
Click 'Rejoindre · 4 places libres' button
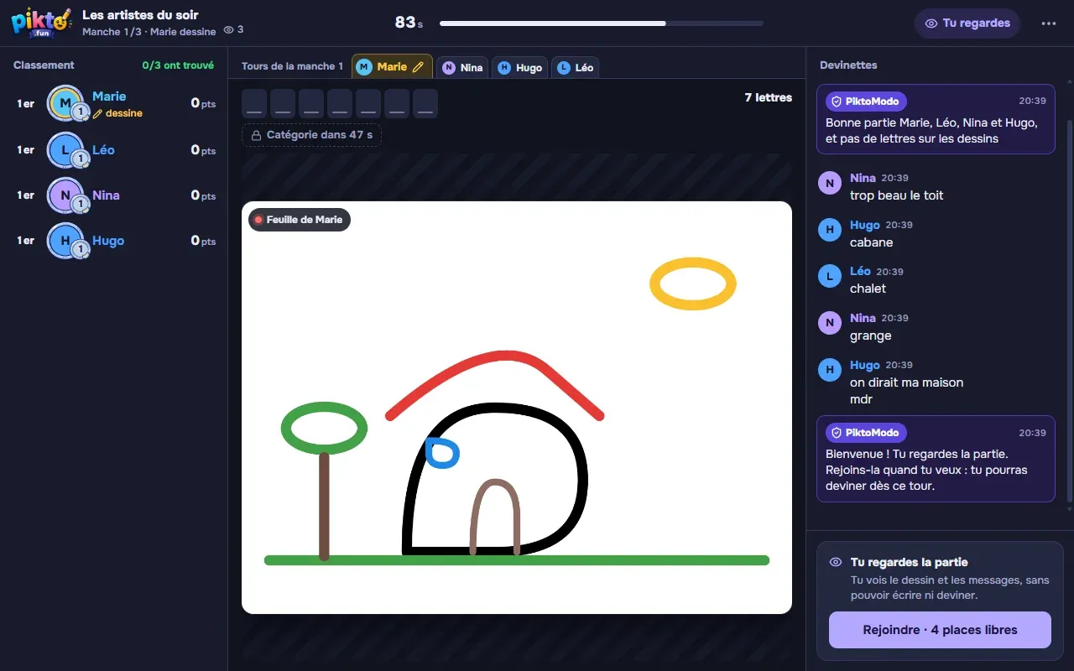[940, 630]
